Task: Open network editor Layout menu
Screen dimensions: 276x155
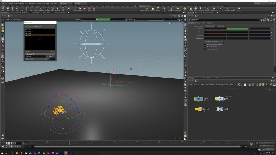Action: [x=212, y=85]
